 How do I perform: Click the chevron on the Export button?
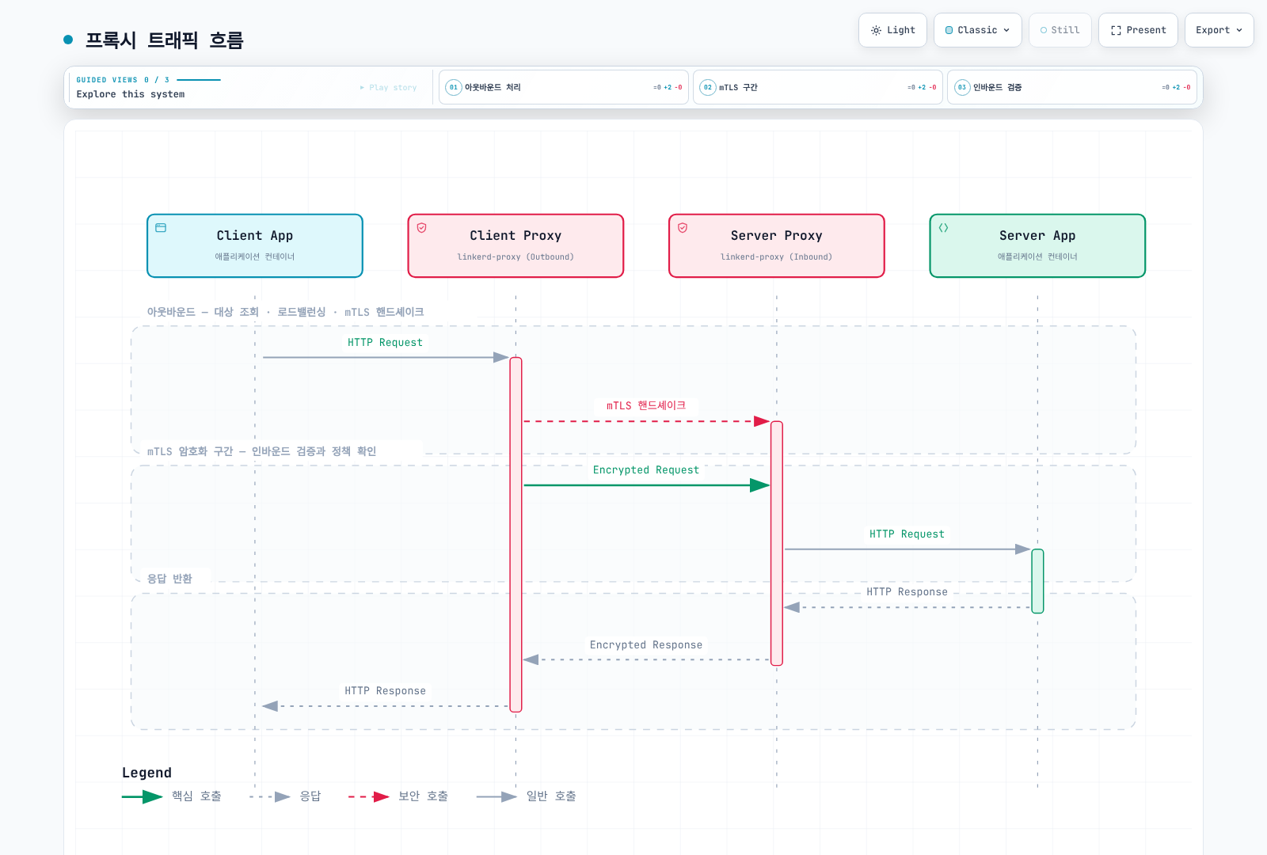(x=1239, y=30)
